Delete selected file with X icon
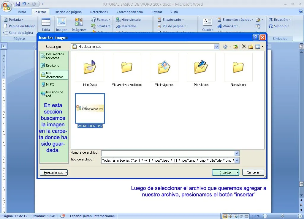This screenshot has height=219, width=304. (x=244, y=47)
